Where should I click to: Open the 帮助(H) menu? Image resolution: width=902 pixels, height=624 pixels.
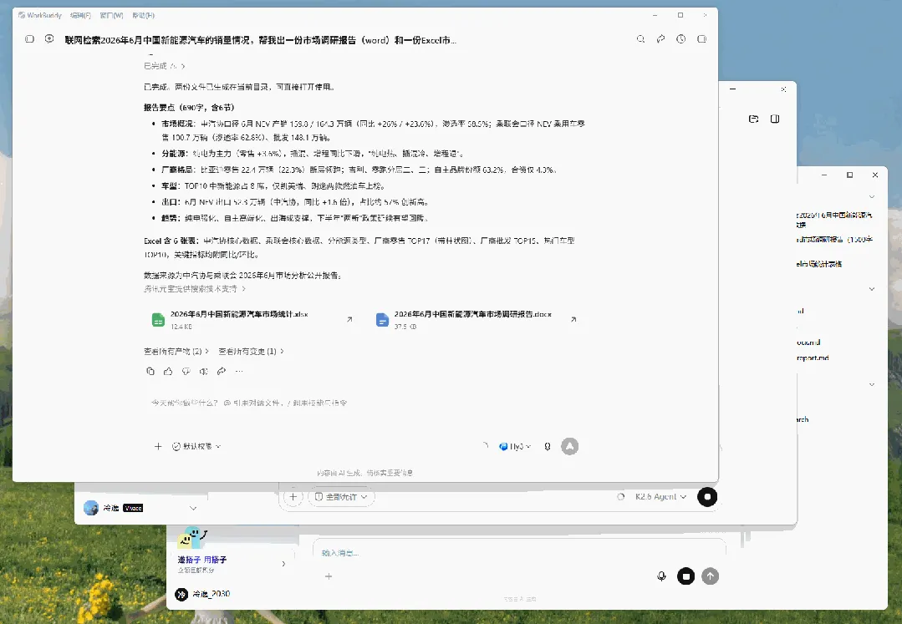143,16
